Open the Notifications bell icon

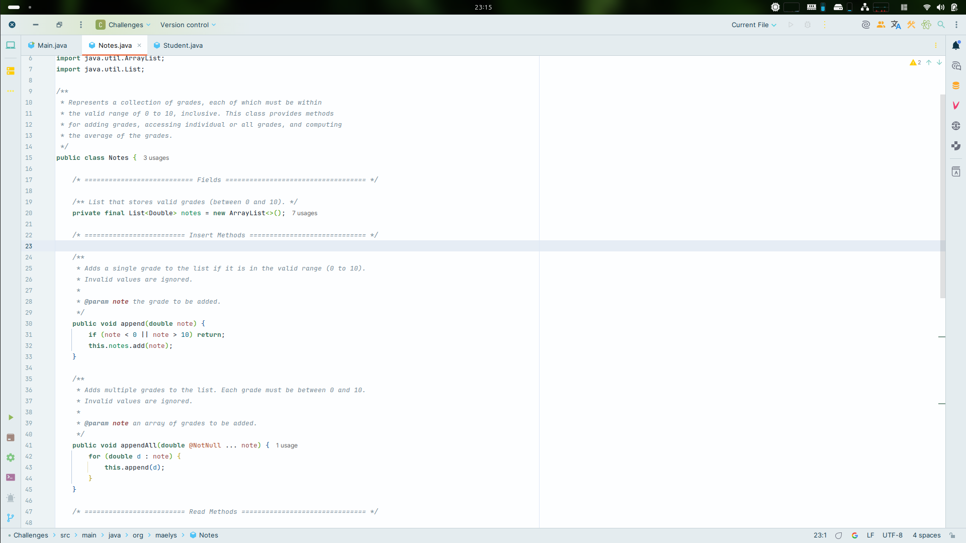pyautogui.click(x=956, y=45)
